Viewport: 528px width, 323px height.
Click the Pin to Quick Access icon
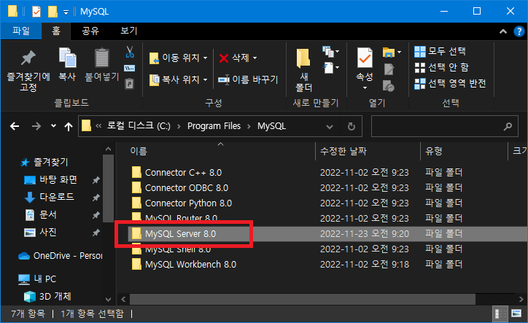28,58
